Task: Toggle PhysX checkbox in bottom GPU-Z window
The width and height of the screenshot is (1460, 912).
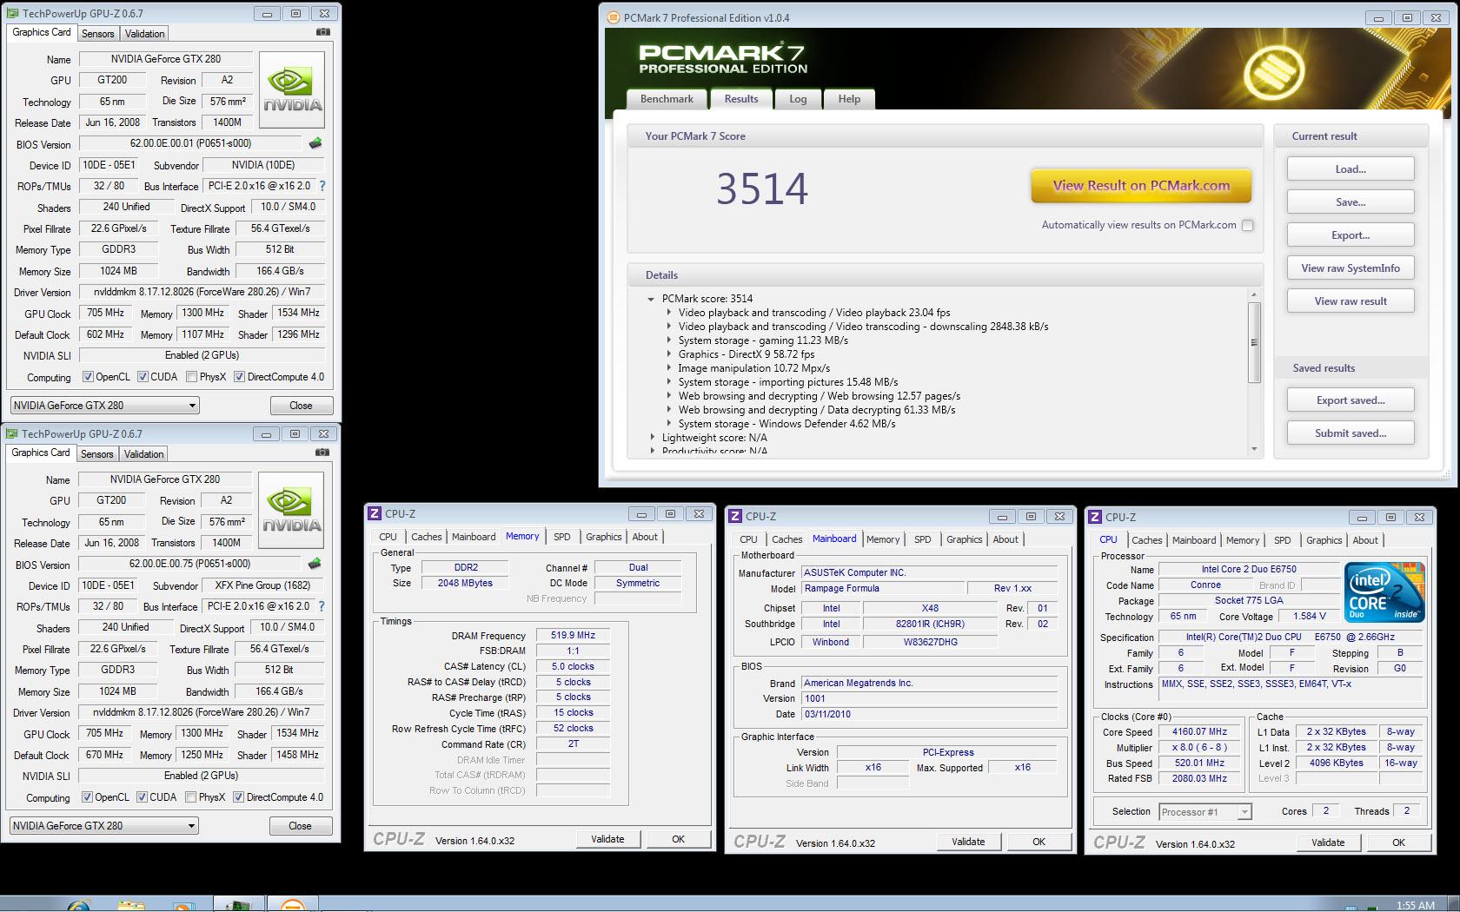Action: (190, 797)
